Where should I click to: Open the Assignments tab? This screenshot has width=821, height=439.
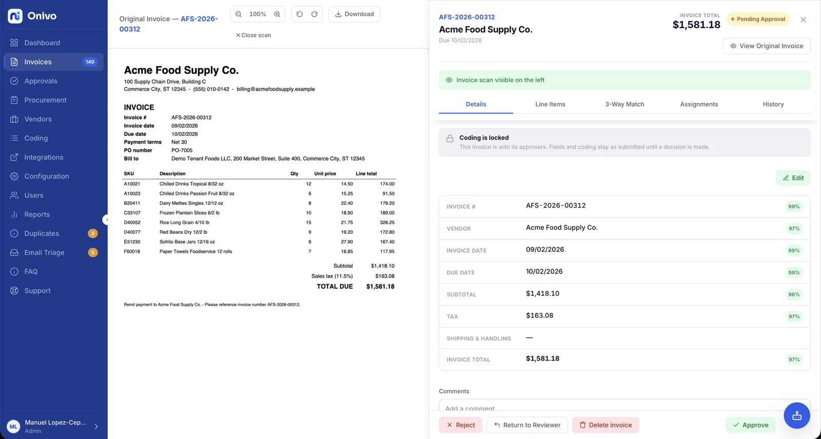click(699, 104)
